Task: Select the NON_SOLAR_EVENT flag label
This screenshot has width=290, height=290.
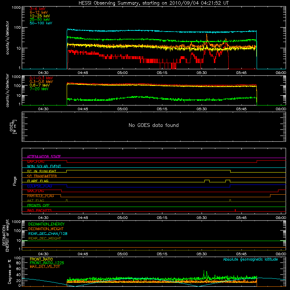Action: tap(44, 166)
